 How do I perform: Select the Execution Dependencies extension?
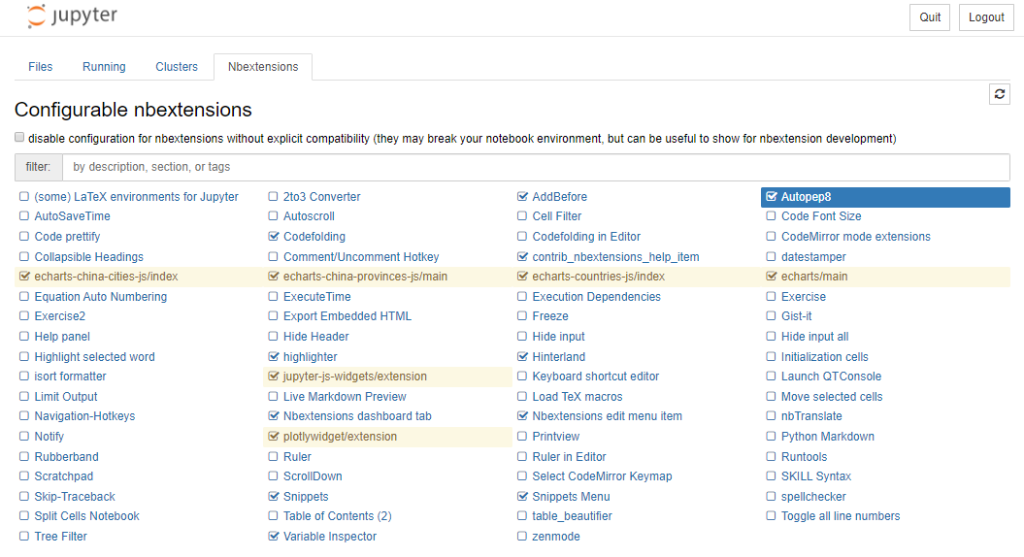[596, 297]
